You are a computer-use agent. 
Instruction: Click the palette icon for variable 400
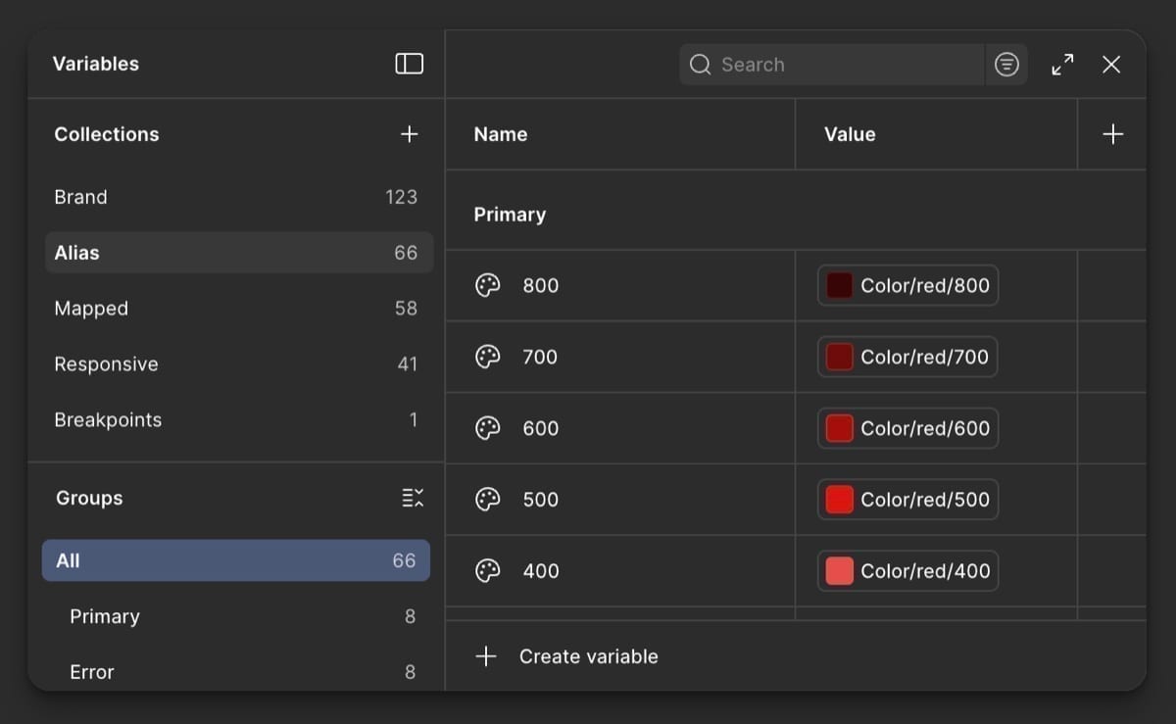click(487, 570)
